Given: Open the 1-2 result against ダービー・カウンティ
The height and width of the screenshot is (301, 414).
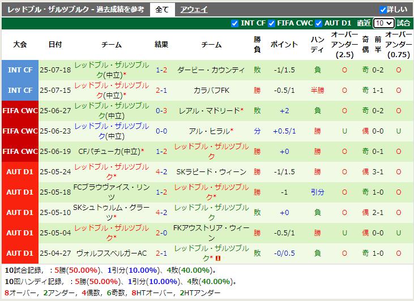Looking at the screenshot, I should tap(161, 70).
